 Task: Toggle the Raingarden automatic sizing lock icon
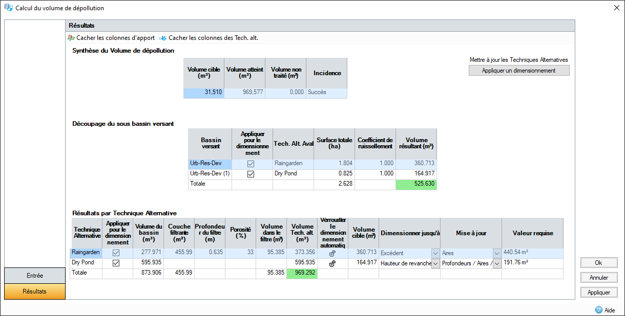332,253
